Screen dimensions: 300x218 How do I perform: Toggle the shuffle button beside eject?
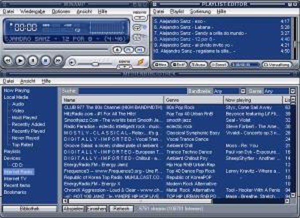128,50
